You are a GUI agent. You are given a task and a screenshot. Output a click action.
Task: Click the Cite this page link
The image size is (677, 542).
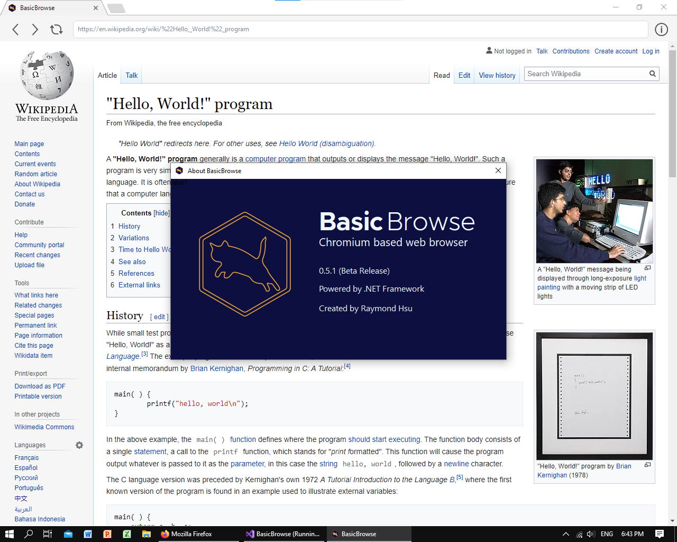tap(34, 346)
